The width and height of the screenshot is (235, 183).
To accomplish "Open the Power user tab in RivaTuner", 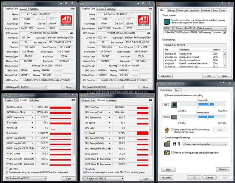I will coord(183,10).
